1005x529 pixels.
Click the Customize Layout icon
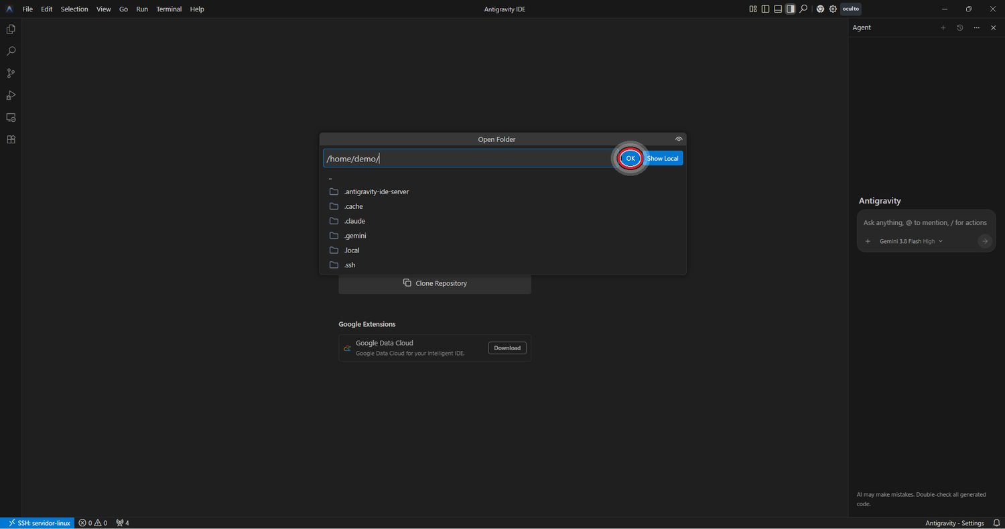tap(753, 9)
